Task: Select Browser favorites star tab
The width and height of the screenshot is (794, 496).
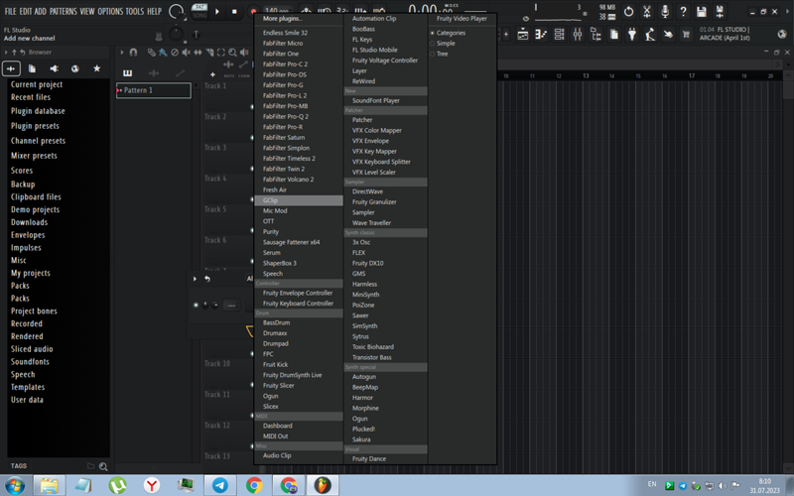Action: [96, 68]
